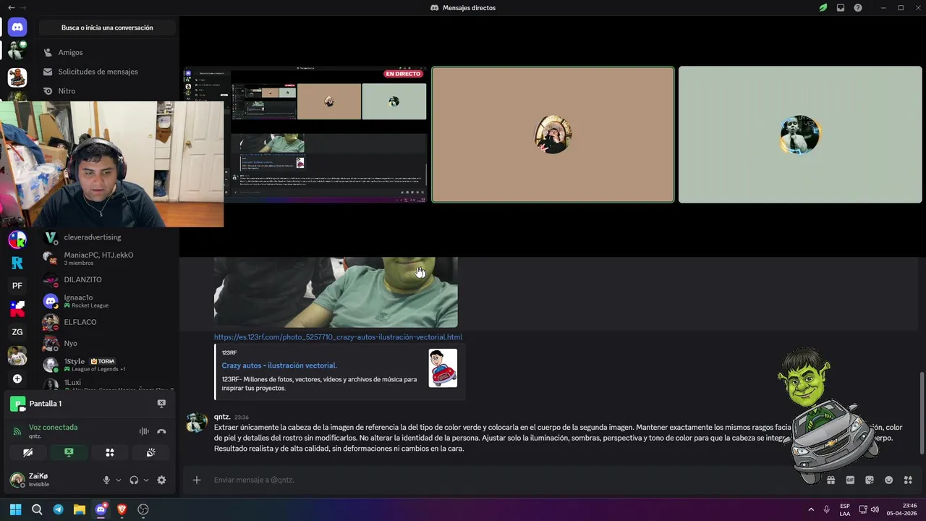Viewport: 926px width, 521px height.
Task: Open the taskbar volume control
Action: 875,509
